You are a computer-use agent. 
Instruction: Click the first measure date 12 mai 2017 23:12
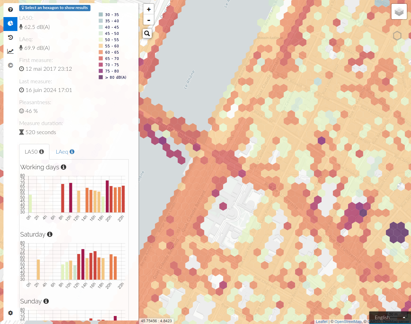49,69
